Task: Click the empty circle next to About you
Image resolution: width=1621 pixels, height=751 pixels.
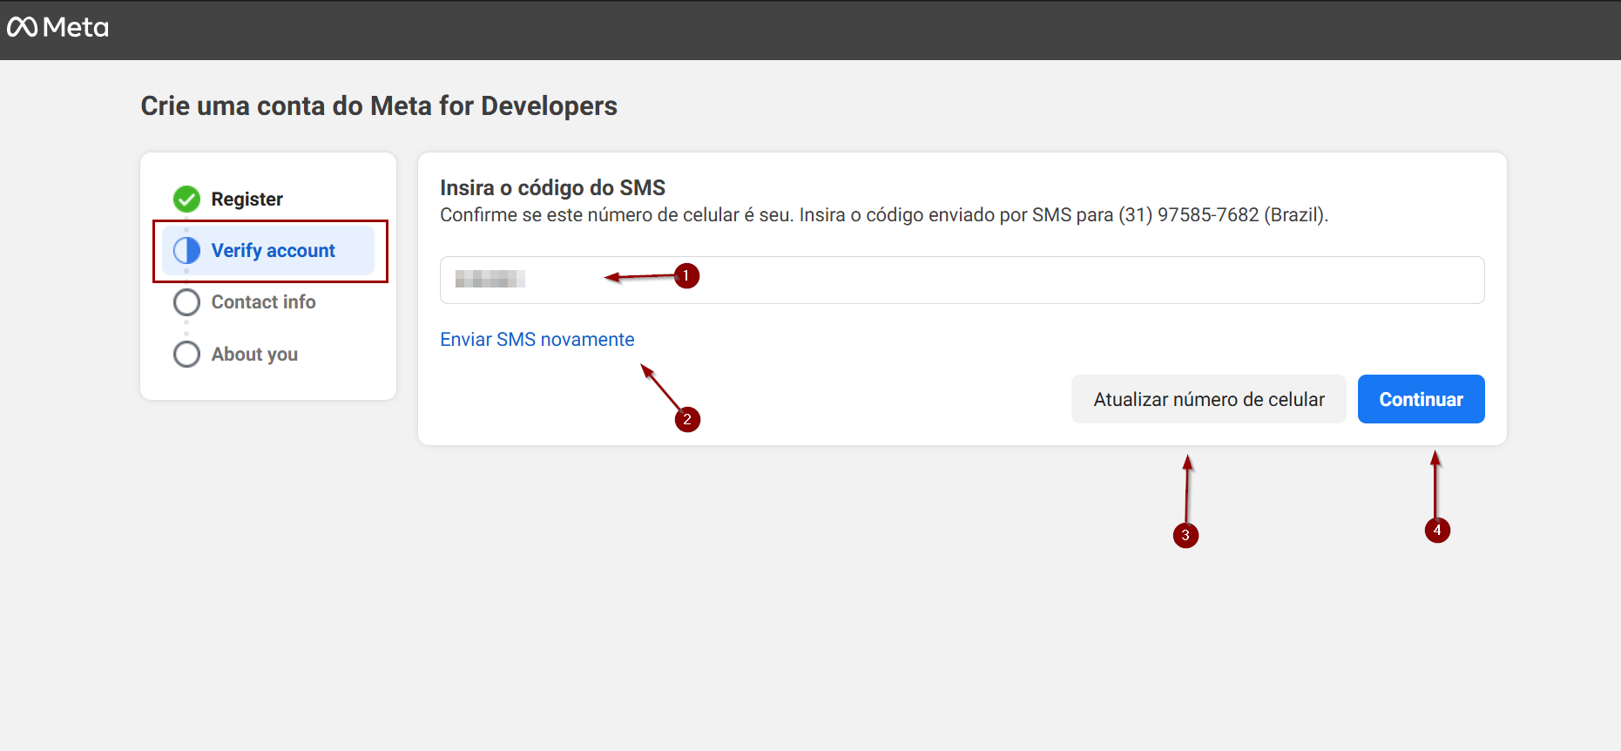Action: pyautogui.click(x=186, y=355)
